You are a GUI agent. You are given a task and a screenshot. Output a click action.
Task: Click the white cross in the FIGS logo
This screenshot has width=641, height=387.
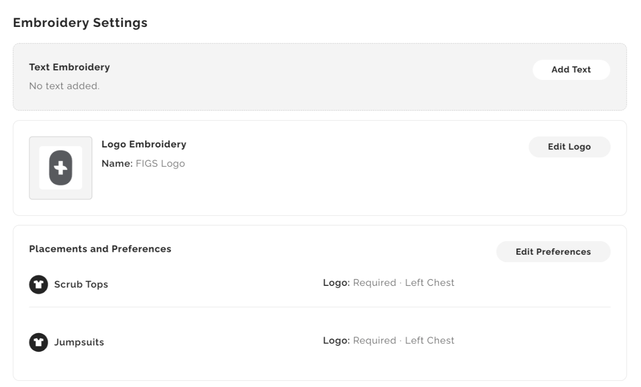pos(60,168)
